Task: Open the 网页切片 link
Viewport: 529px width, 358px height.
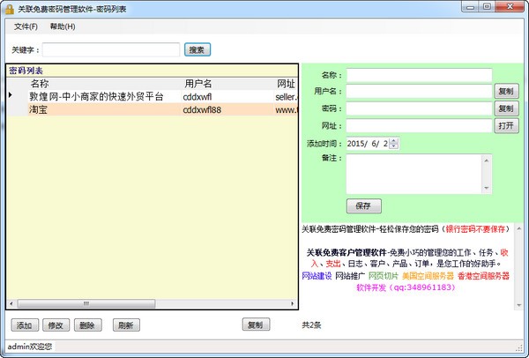Action: coord(384,276)
